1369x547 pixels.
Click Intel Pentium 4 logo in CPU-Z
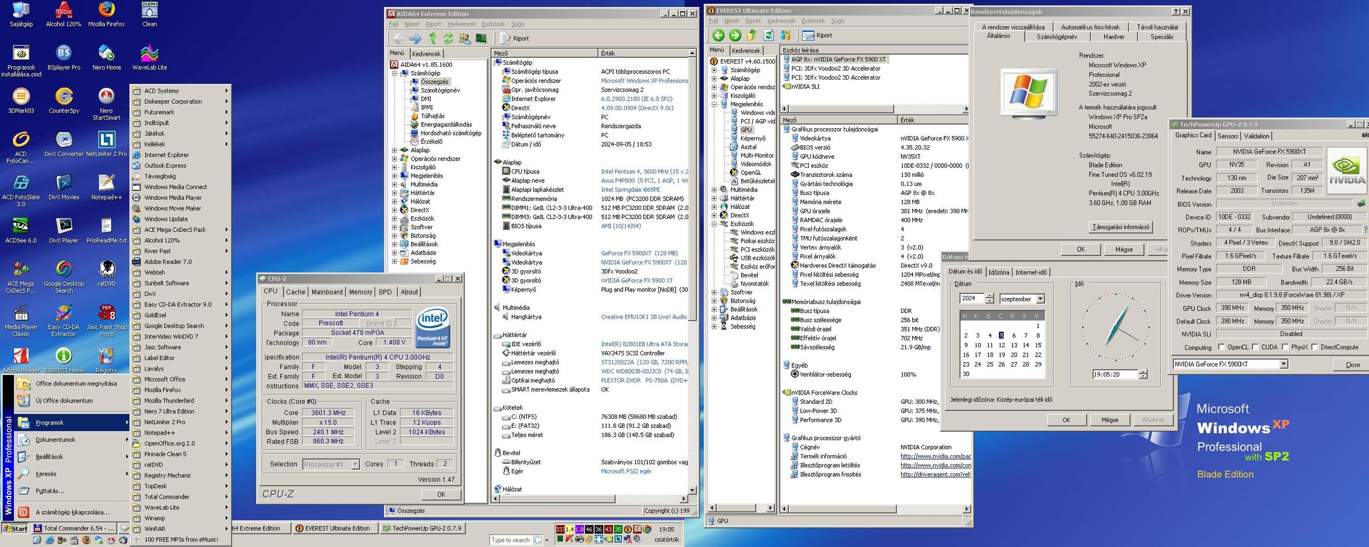click(433, 326)
